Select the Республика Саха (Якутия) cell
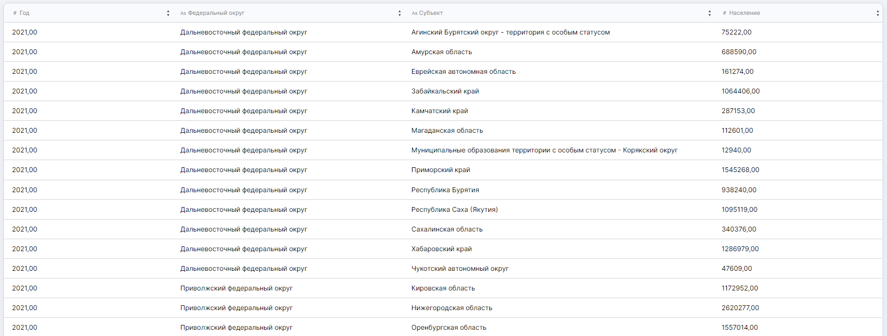Image resolution: width=887 pixels, height=336 pixels. tap(454, 209)
